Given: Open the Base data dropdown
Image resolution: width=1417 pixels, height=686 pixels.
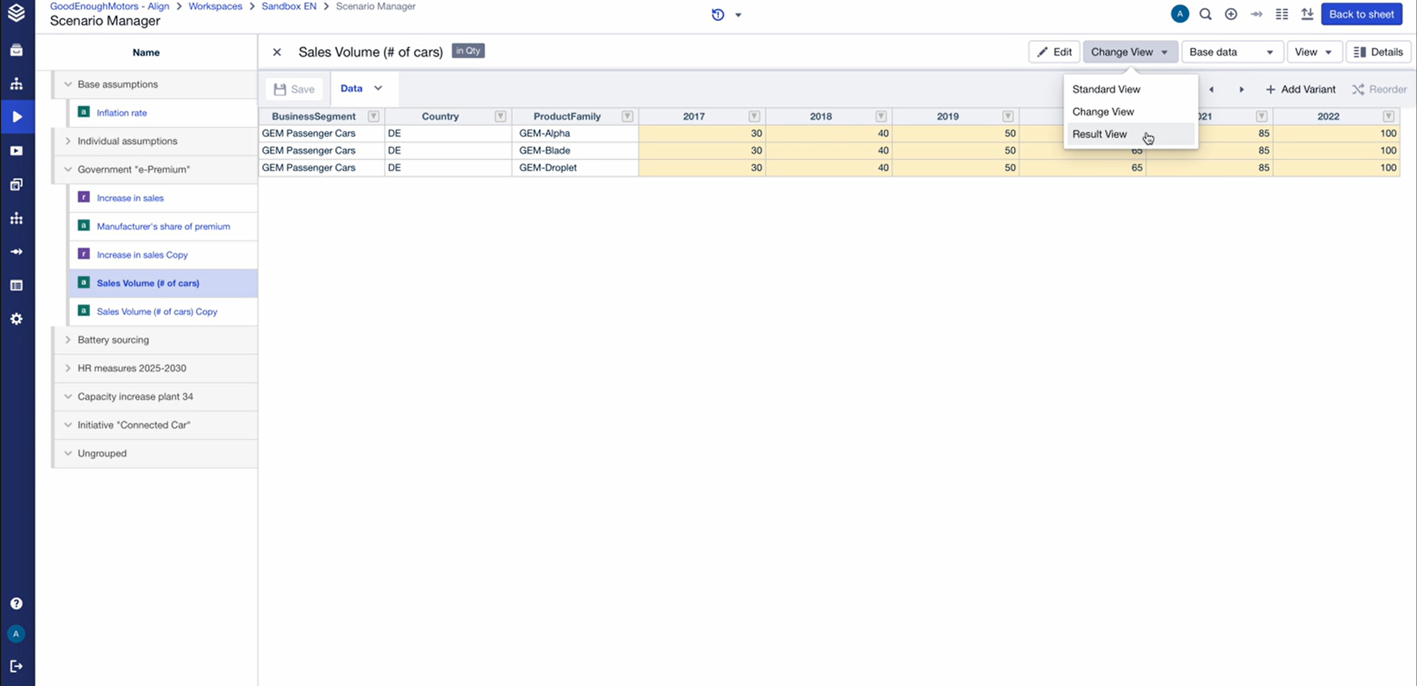Looking at the screenshot, I should [x=1231, y=52].
